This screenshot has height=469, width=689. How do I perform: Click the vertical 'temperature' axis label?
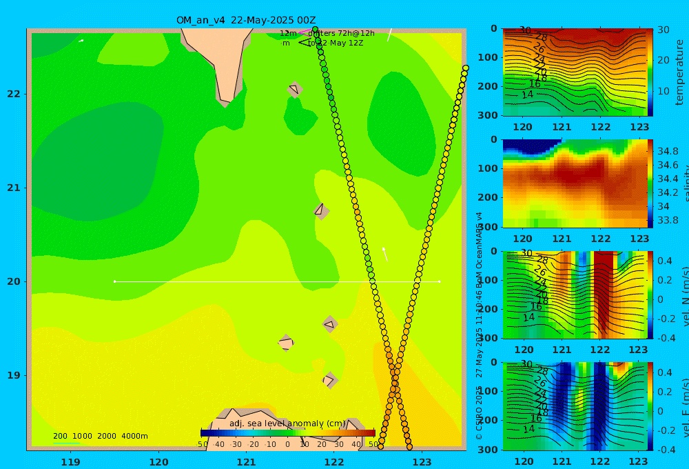(679, 72)
